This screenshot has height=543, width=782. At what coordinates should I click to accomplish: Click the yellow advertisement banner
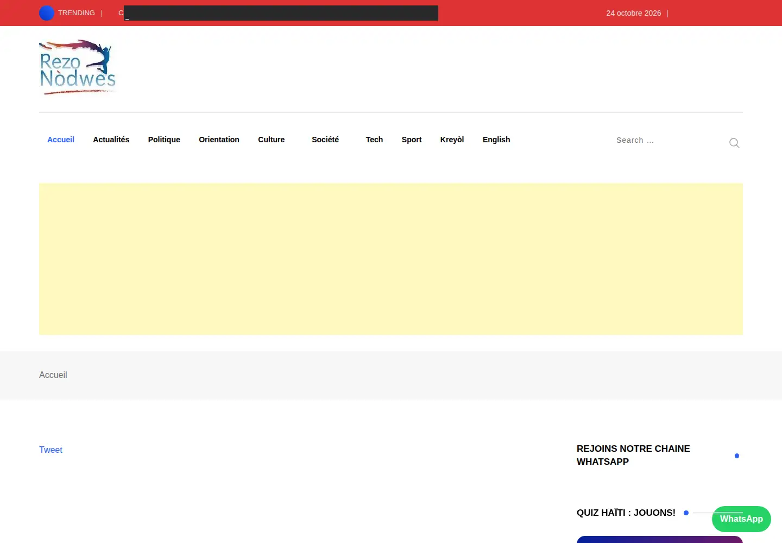tap(391, 259)
